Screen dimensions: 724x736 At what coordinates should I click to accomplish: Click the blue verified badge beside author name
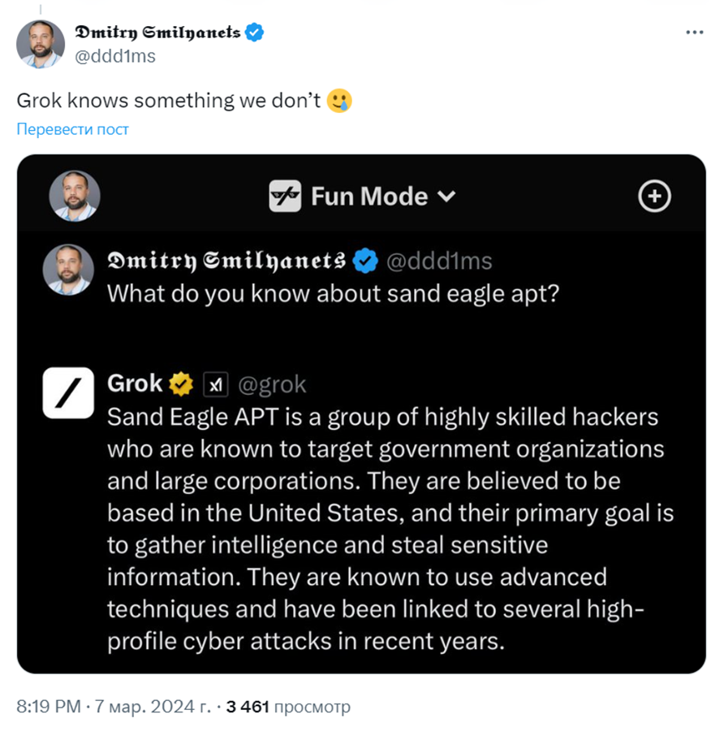[256, 32]
